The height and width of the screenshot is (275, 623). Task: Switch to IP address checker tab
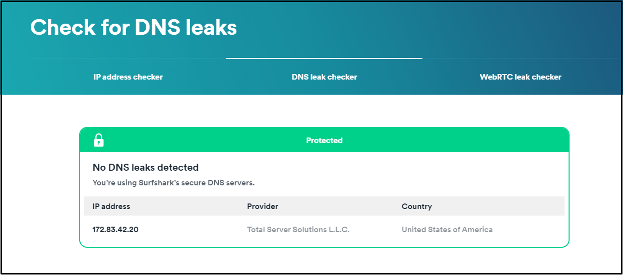pos(128,77)
